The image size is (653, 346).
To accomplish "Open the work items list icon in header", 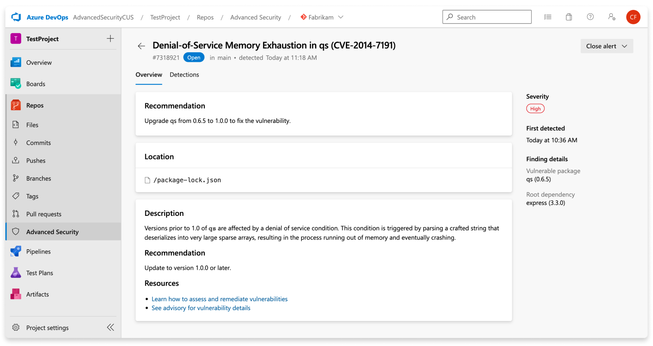I will coord(547,17).
